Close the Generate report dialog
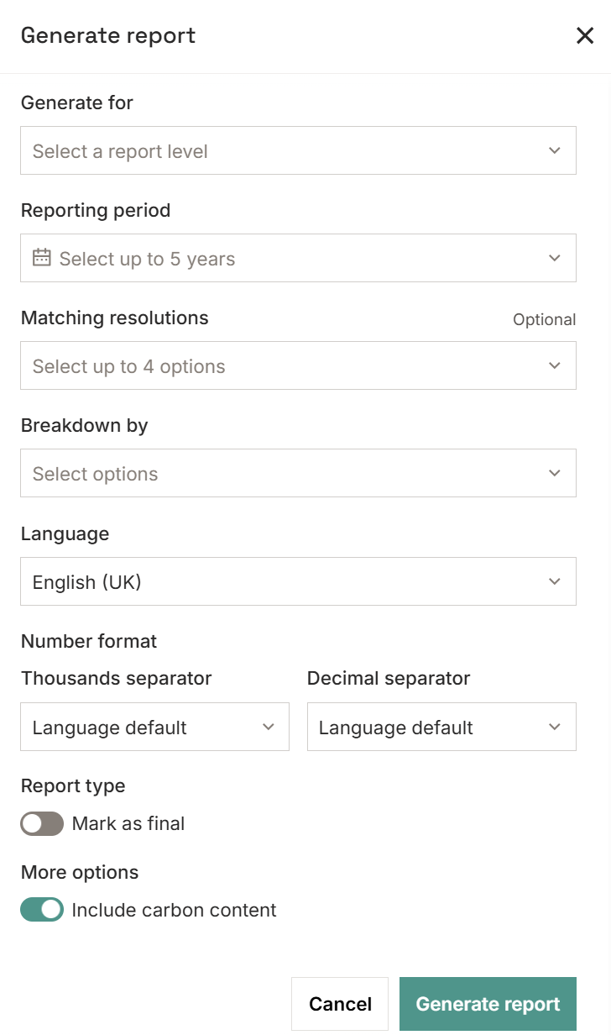This screenshot has height=1035, width=611. pyautogui.click(x=585, y=36)
